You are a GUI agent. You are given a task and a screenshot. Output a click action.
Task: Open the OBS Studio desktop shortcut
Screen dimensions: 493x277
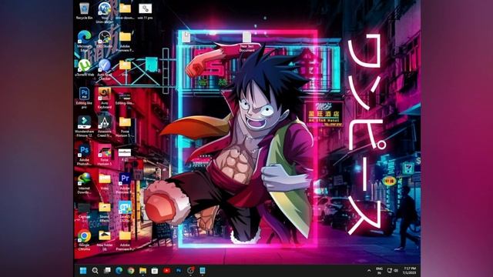click(x=105, y=40)
